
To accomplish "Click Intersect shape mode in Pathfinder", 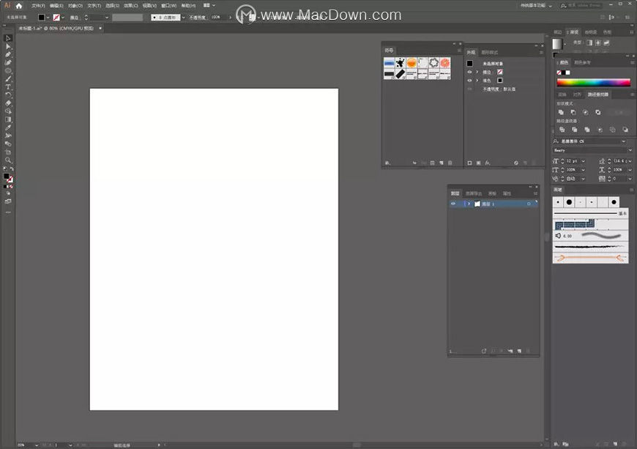I will click(x=586, y=112).
